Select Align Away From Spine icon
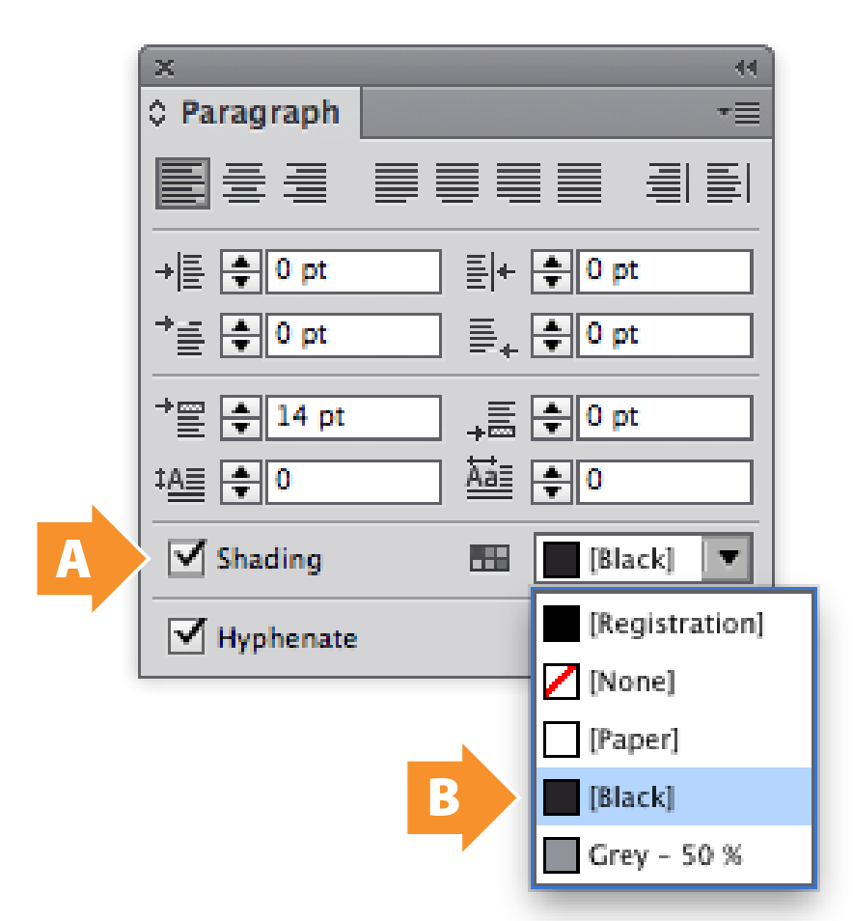The width and height of the screenshot is (853, 921). [x=729, y=182]
